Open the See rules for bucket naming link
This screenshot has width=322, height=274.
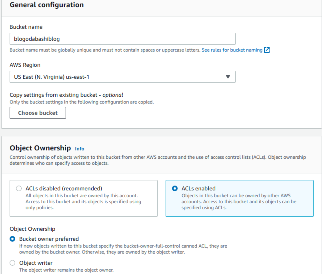[x=232, y=50]
